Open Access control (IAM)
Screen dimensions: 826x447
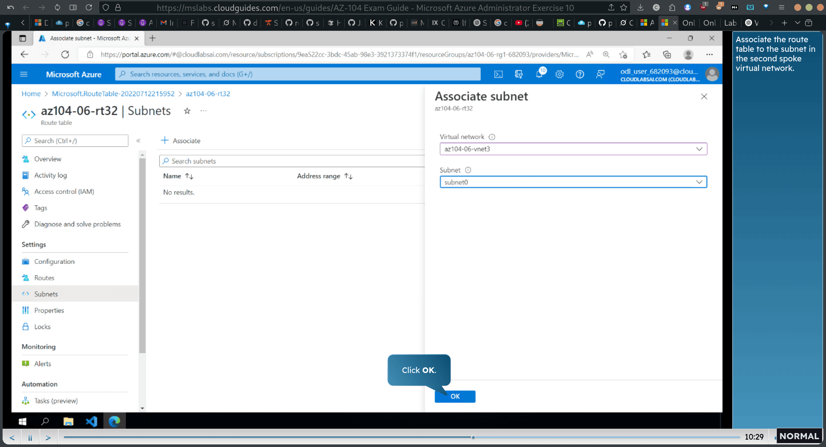click(64, 192)
